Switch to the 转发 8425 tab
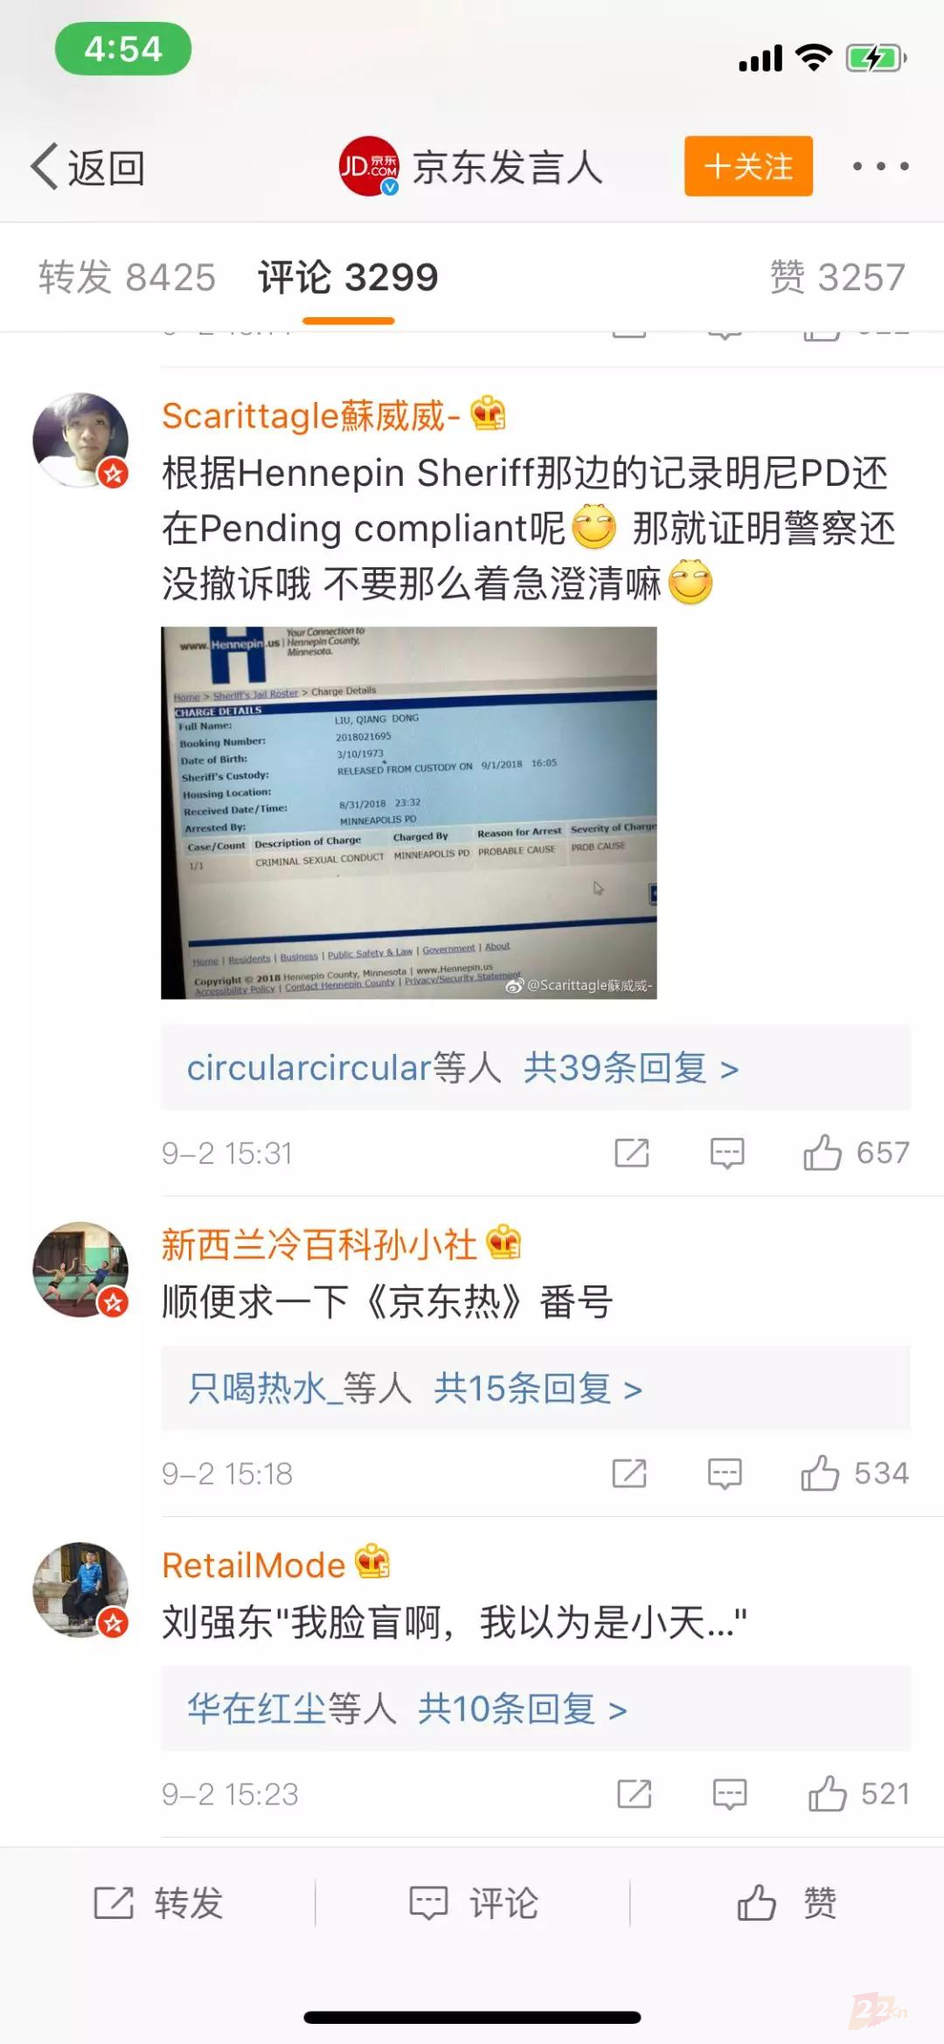The width and height of the screenshot is (944, 2044). tap(127, 278)
